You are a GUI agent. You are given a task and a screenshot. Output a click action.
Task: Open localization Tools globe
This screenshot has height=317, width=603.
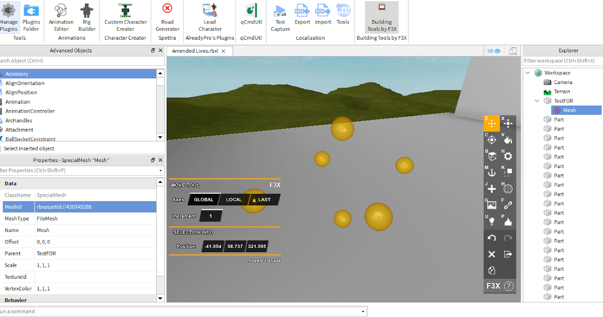coord(343,14)
